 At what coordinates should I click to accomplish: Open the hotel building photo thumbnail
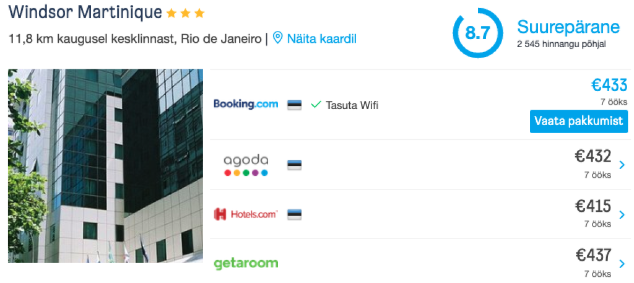(105, 166)
